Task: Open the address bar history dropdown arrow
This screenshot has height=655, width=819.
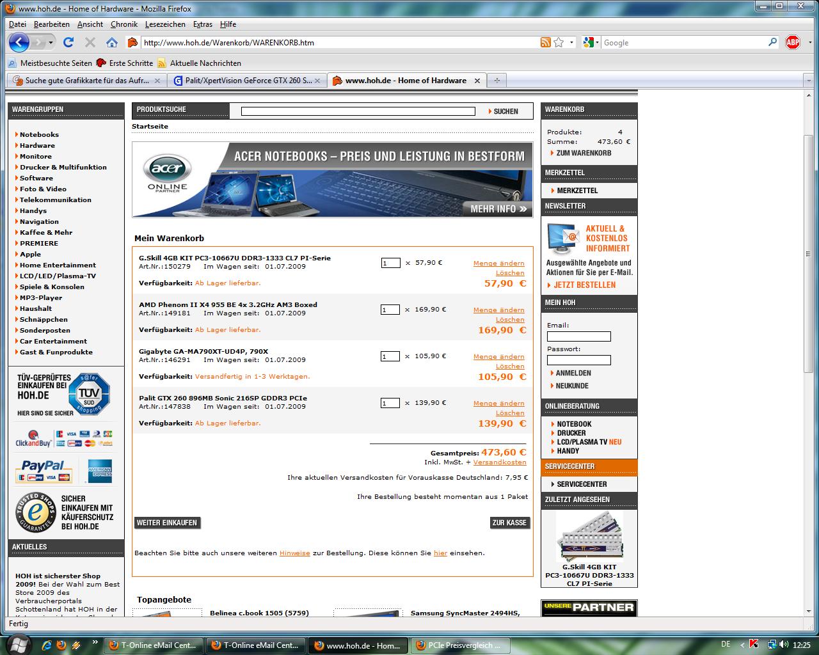Action: tap(571, 43)
